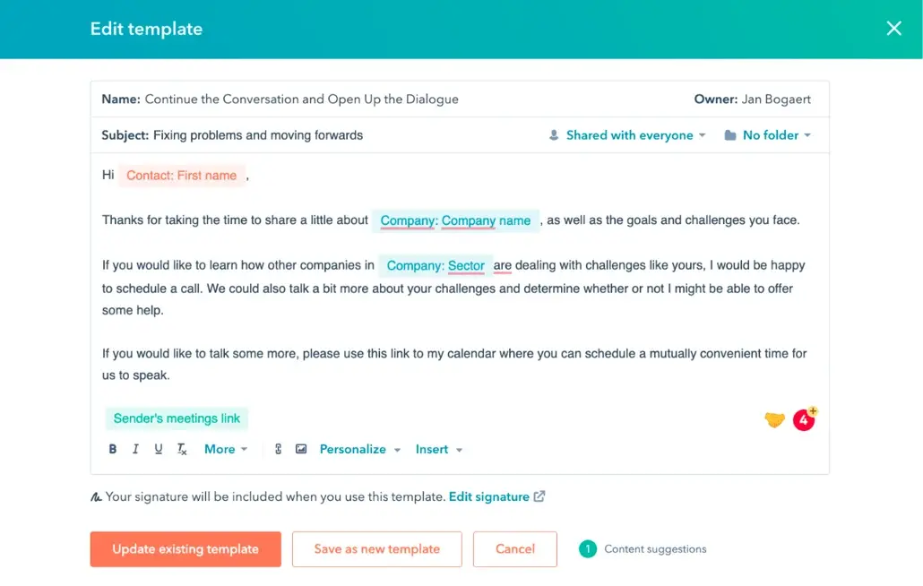Apply underline formatting in the editor
The width and height of the screenshot is (923, 586).
[158, 449]
